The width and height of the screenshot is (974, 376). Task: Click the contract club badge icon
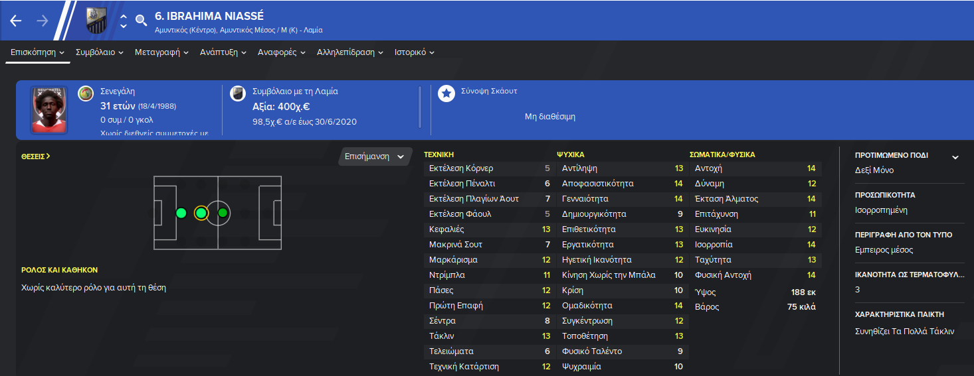click(x=237, y=94)
